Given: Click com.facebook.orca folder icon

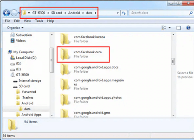Looking at the screenshot, I should pyautogui.click(x=65, y=54).
